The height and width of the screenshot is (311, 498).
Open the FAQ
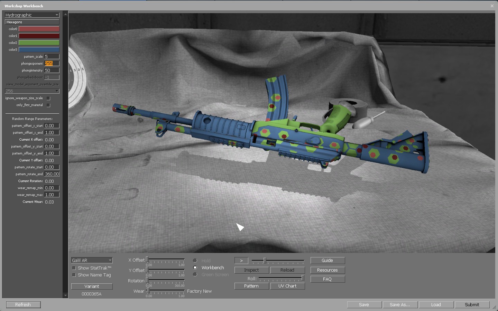328,279
